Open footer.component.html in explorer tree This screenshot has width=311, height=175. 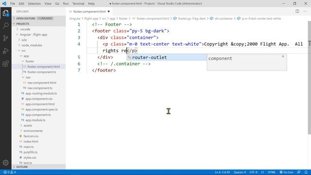39,67
